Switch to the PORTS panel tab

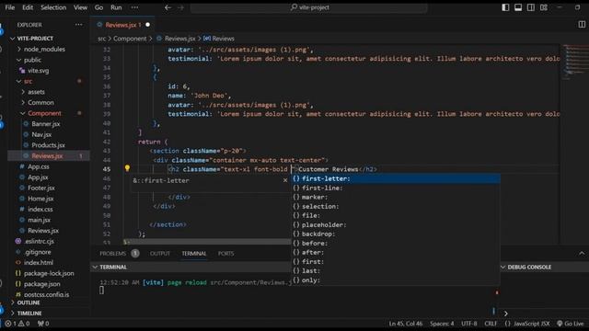click(225, 254)
